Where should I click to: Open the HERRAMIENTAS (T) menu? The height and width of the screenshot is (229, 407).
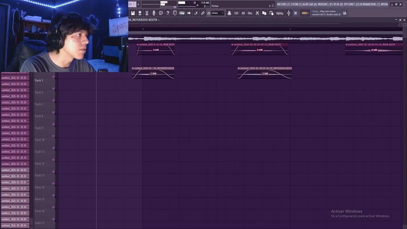(370, 4)
